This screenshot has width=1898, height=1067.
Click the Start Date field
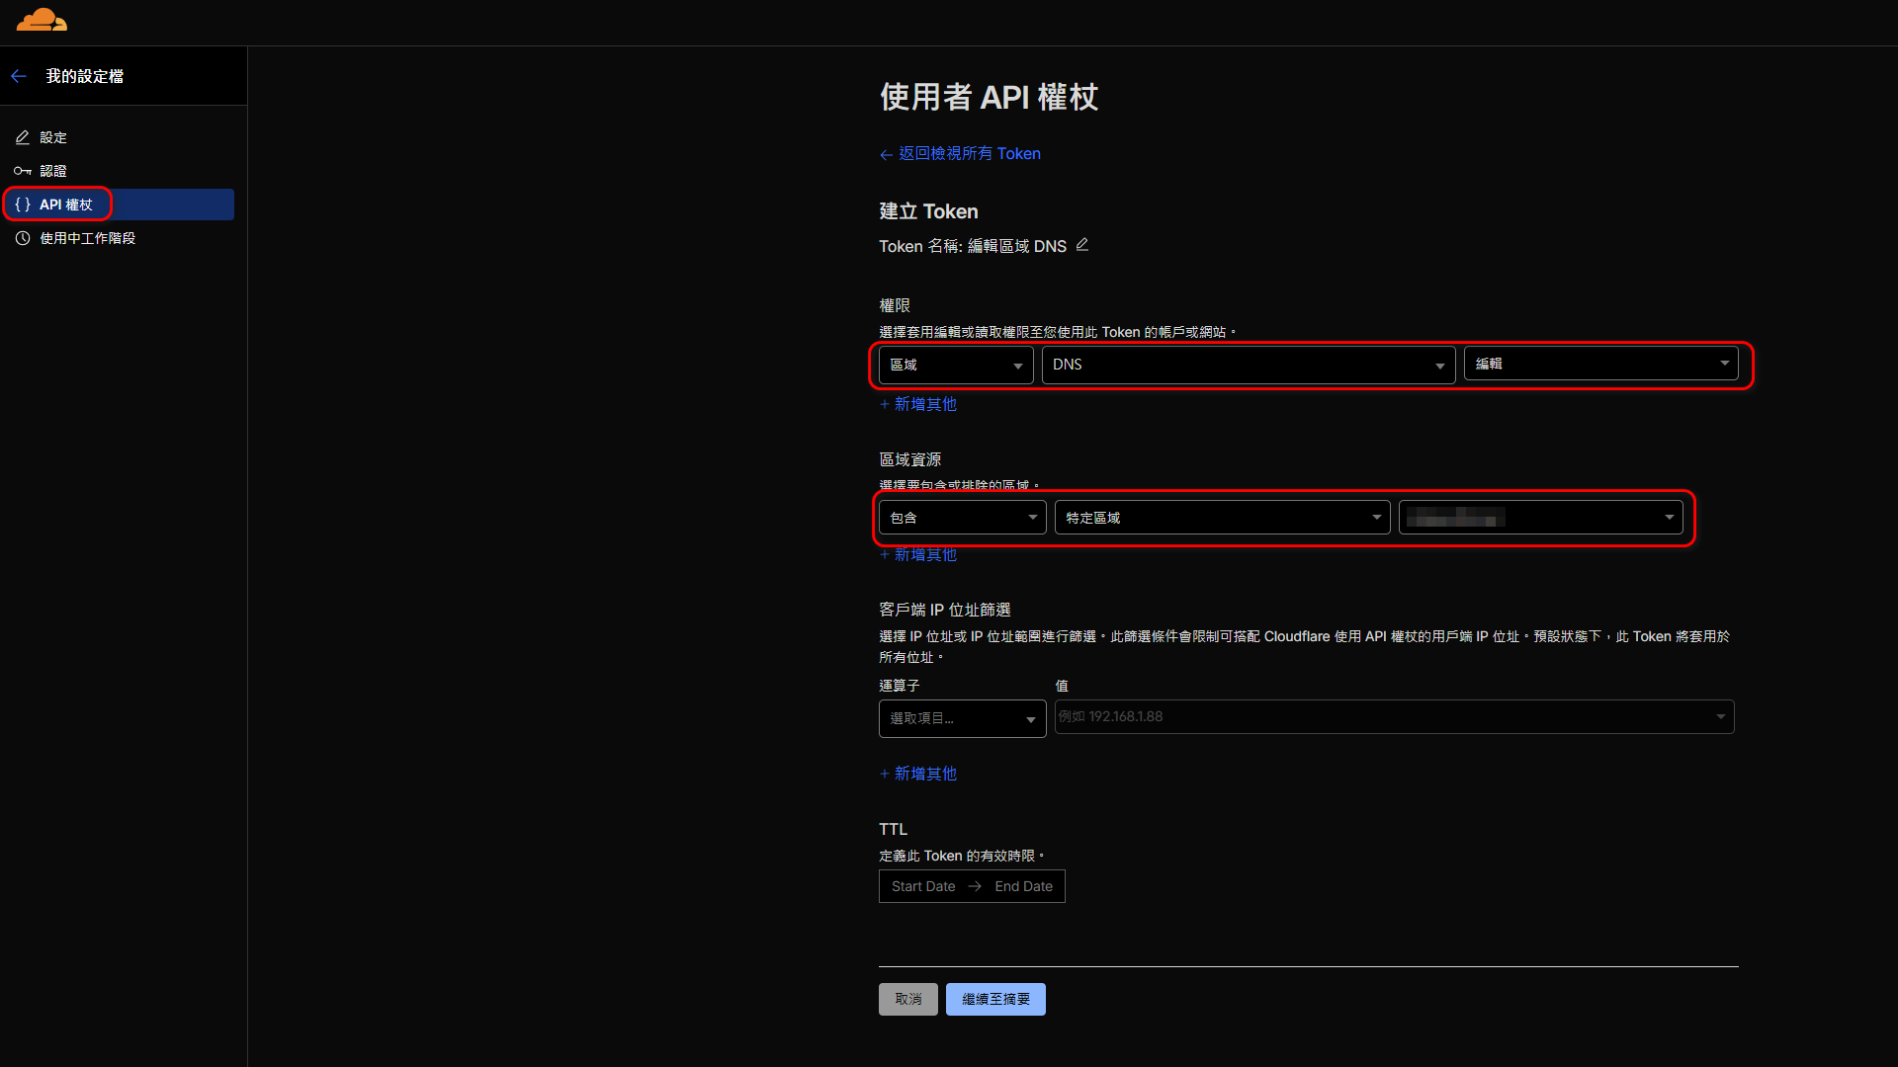tap(923, 886)
